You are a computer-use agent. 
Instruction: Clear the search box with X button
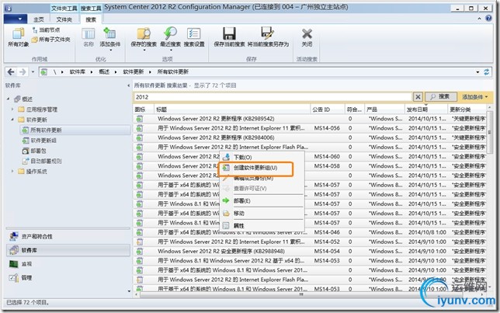click(x=418, y=97)
